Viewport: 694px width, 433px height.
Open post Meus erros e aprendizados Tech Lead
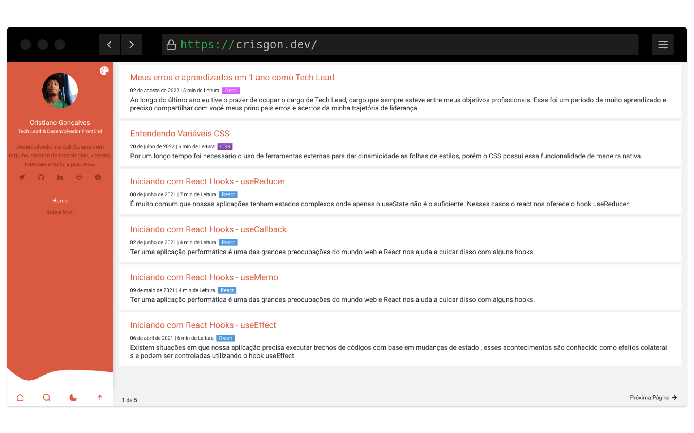point(232,78)
